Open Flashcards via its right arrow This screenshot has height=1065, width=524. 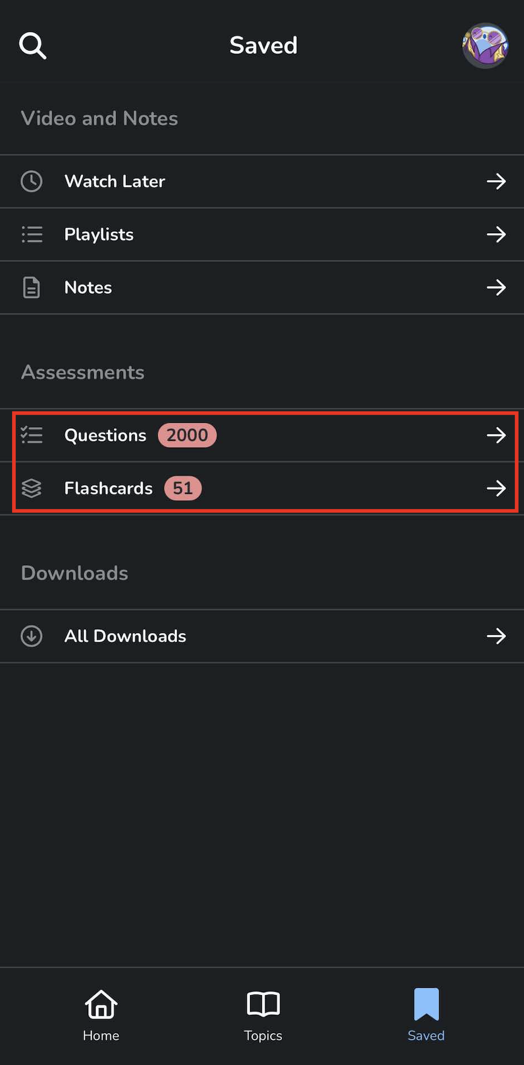pyautogui.click(x=496, y=488)
